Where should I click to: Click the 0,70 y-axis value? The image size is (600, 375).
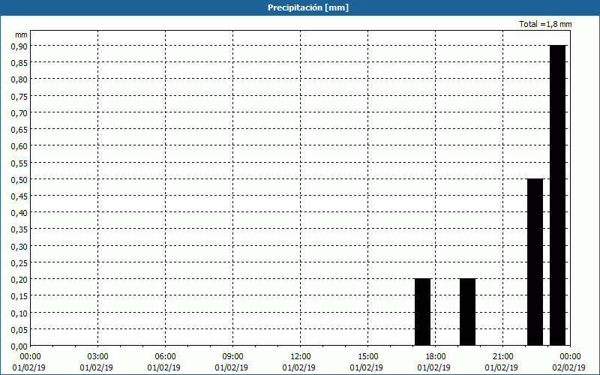[x=19, y=113]
